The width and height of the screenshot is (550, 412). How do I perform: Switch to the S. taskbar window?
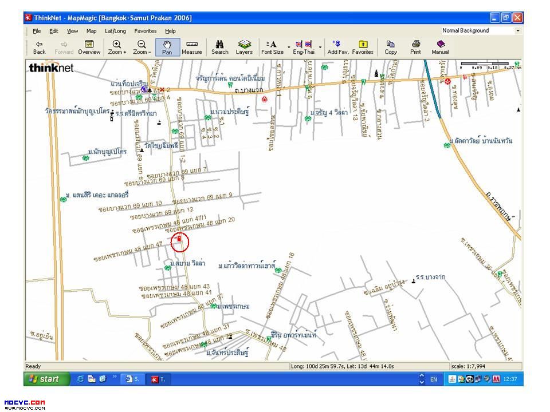click(132, 379)
